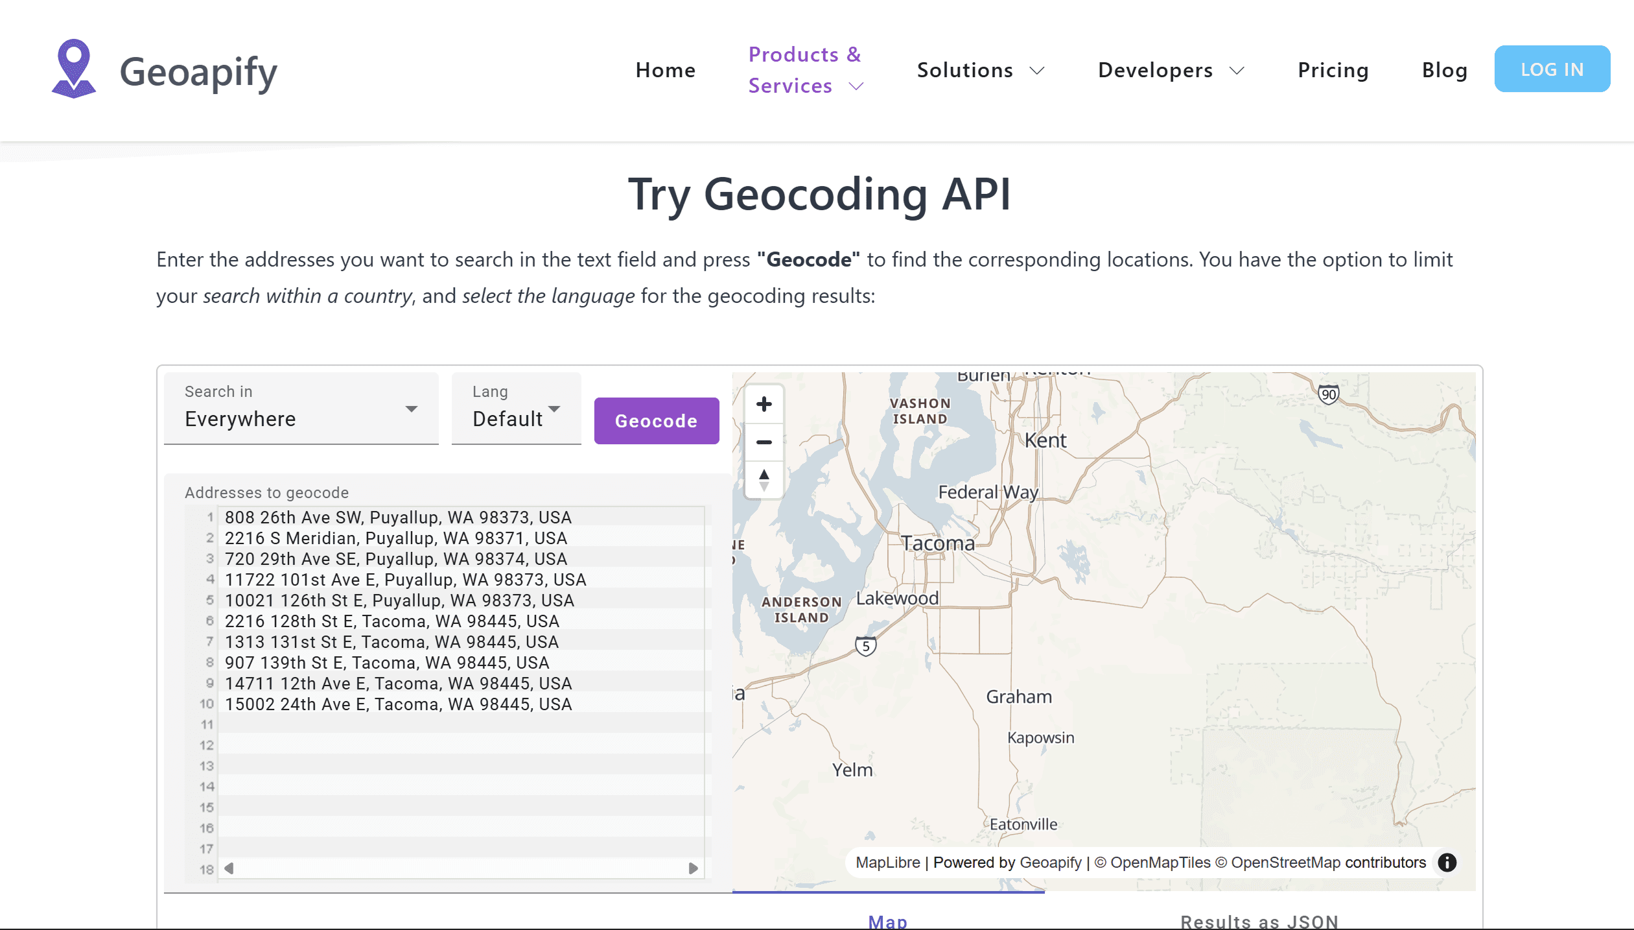Click the Tacoma label on map
This screenshot has height=930, width=1634.
tap(939, 543)
